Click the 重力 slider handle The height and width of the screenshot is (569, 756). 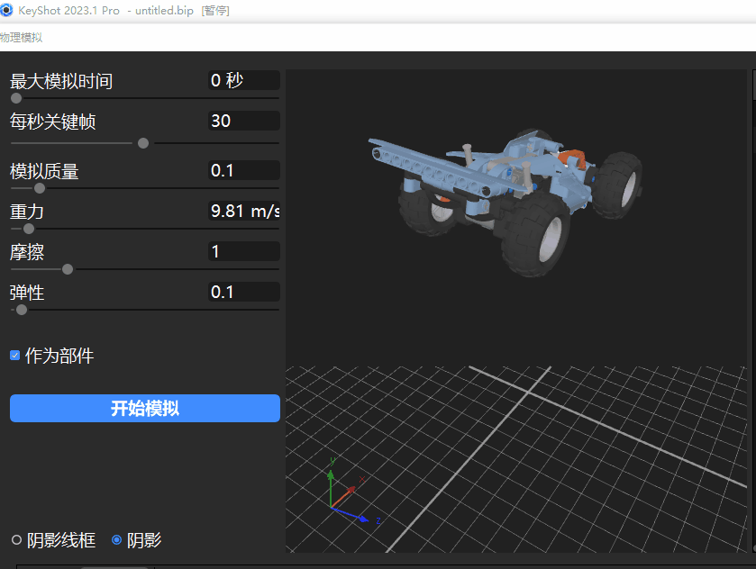point(29,229)
